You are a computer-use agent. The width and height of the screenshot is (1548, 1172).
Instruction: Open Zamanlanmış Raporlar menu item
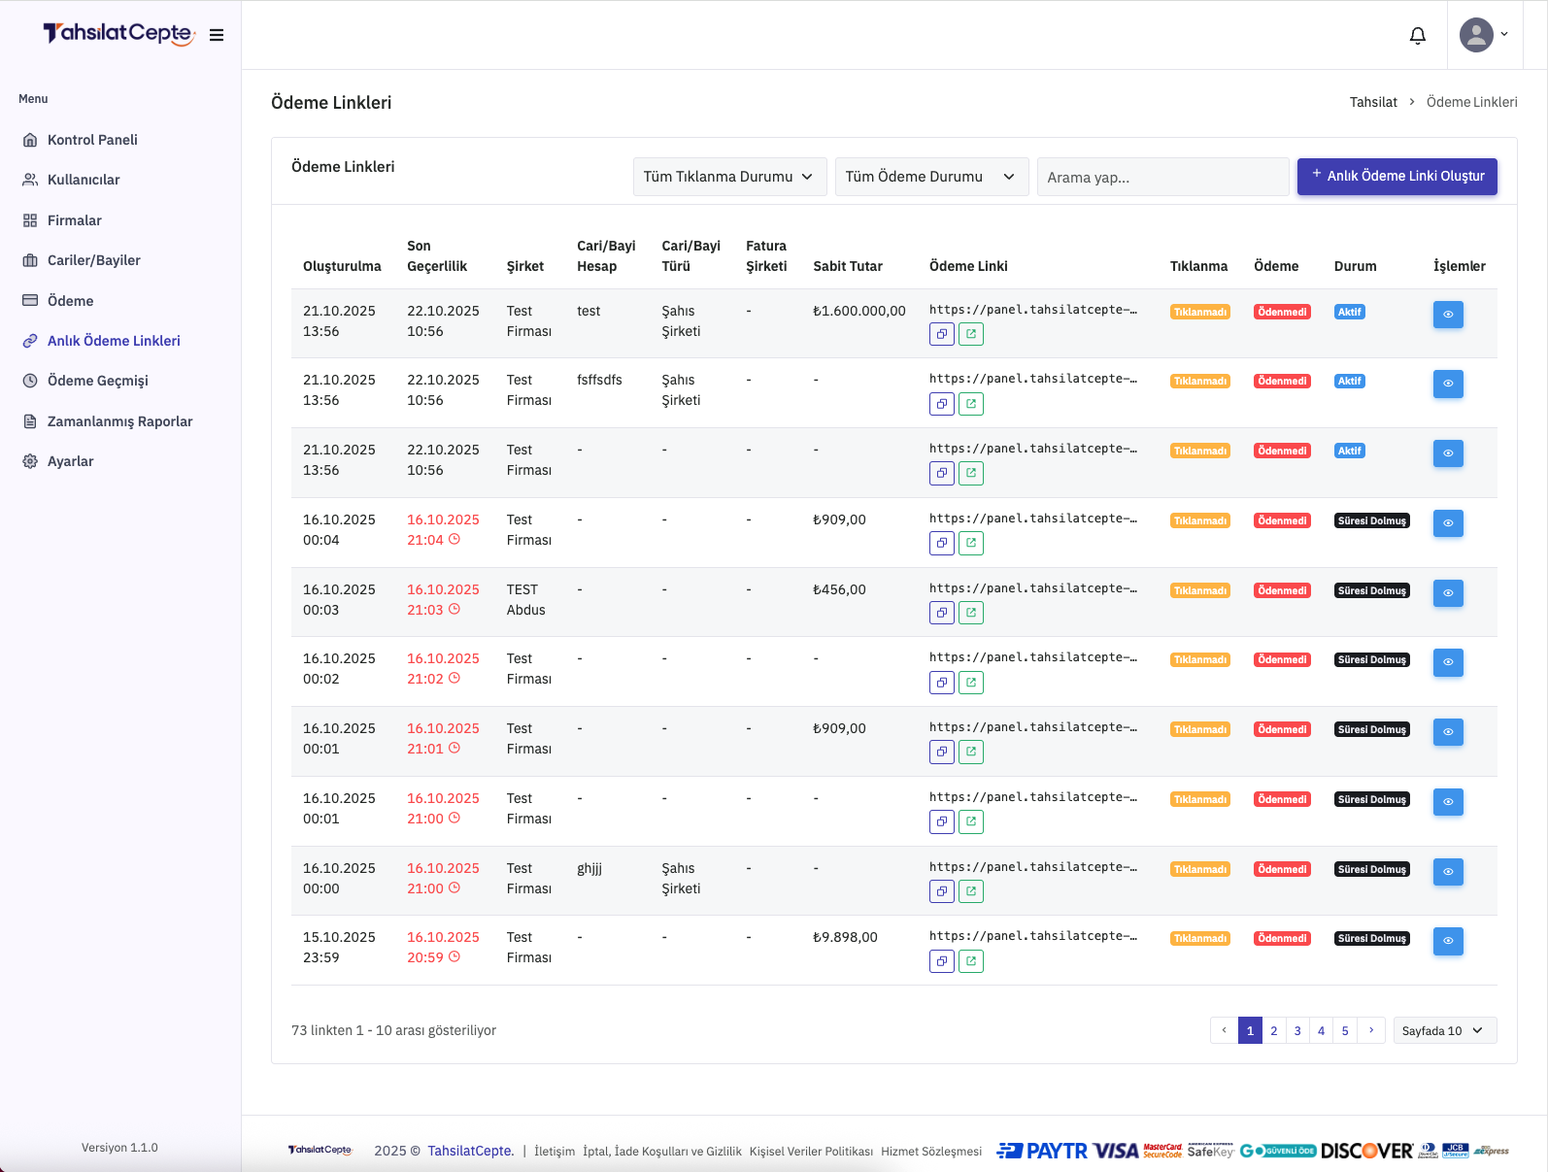click(x=119, y=421)
